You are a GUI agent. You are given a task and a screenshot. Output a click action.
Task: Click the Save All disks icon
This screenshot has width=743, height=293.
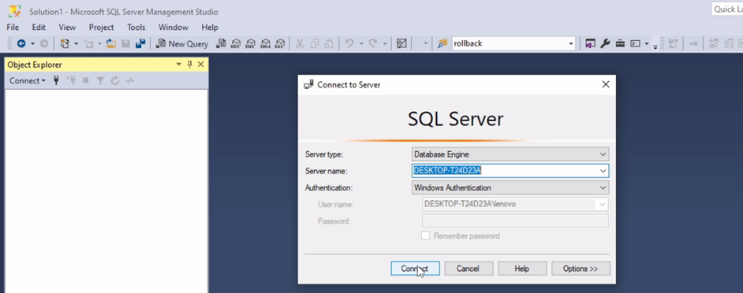140,43
